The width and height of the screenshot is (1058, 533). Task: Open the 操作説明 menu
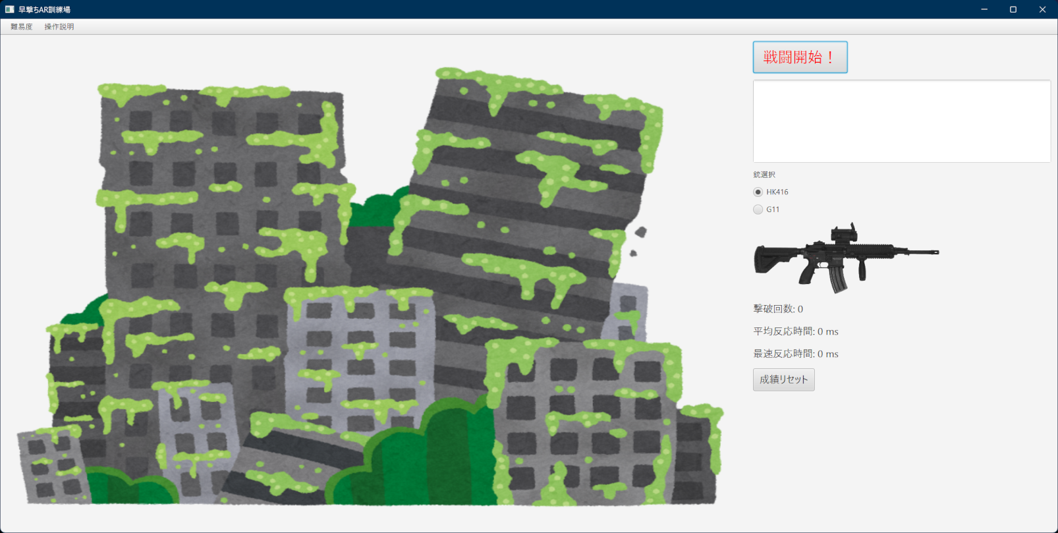[59, 27]
